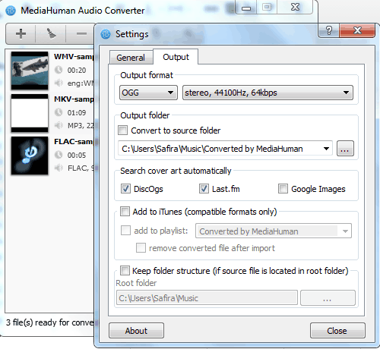Add files with the plus toolbar button

[x=21, y=33]
